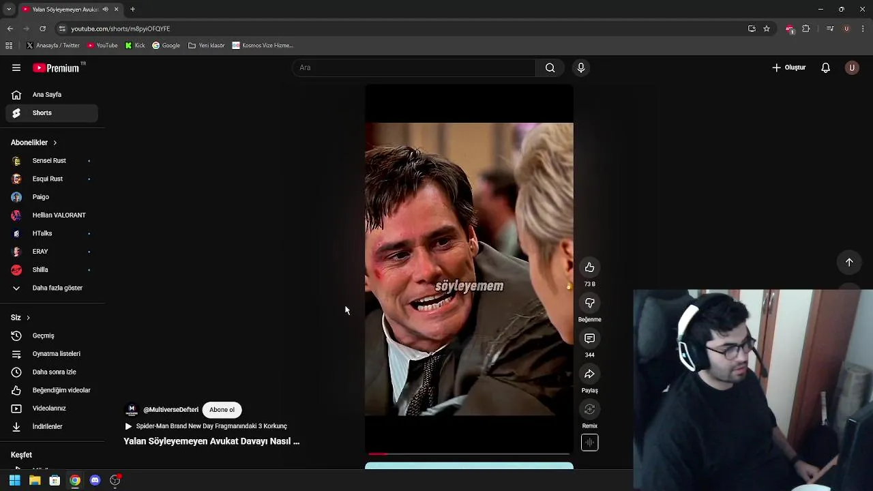Viewport: 873px width, 491px height.
Task: Pause the Short by clicking the video
Action: click(x=469, y=269)
